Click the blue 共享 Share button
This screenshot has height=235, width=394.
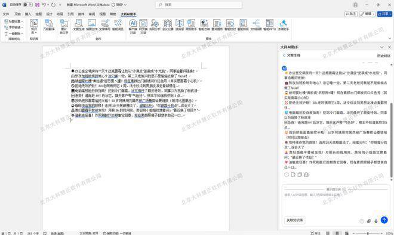(x=384, y=14)
